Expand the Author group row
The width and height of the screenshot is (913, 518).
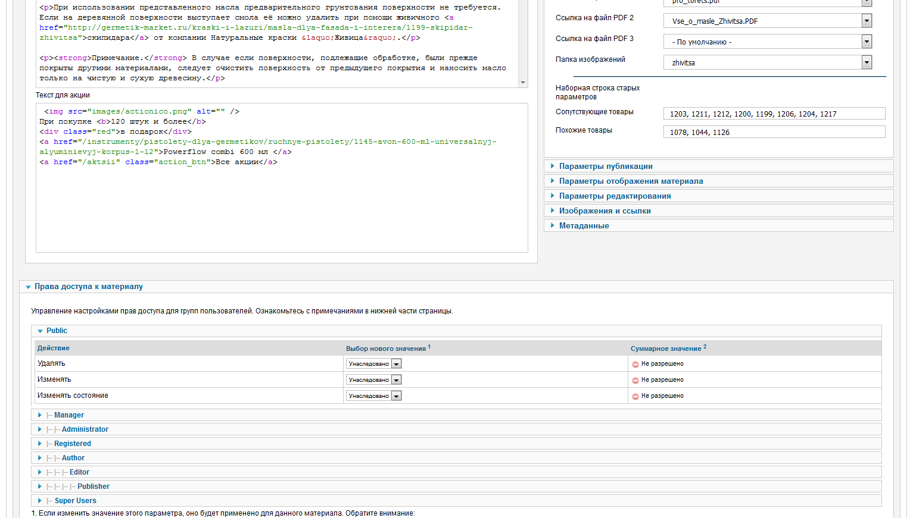coord(73,458)
